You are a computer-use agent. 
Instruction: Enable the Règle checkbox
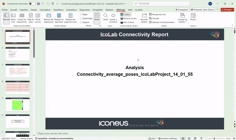(81, 14)
